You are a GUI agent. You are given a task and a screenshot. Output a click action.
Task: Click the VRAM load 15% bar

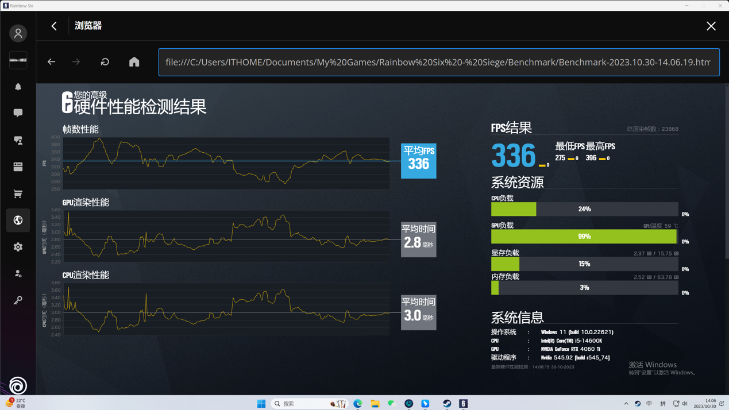click(x=584, y=264)
